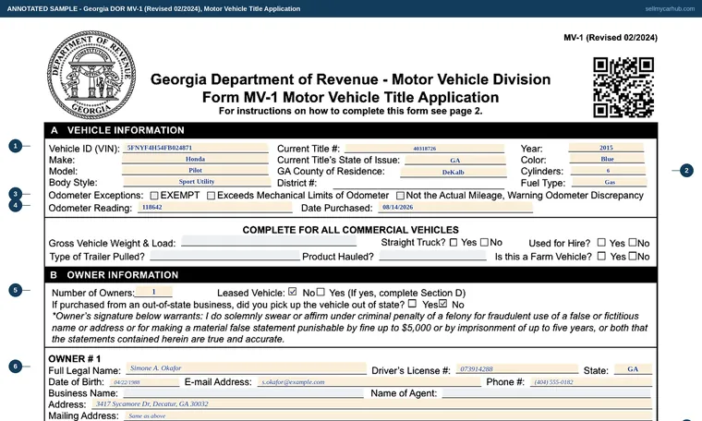Click the owner State field showing GA
Image resolution: width=702 pixels, height=421 pixels.
pyautogui.click(x=633, y=369)
